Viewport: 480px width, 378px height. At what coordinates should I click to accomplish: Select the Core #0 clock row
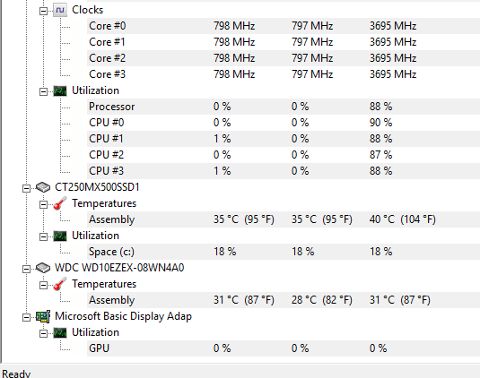[284, 26]
